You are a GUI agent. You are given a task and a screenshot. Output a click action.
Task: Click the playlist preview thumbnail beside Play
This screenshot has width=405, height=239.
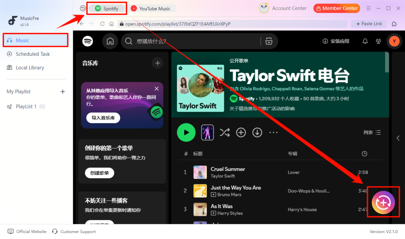point(207,133)
